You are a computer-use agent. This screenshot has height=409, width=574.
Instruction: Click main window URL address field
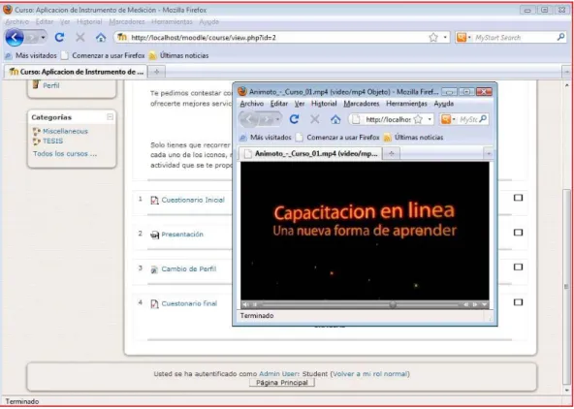pyautogui.click(x=276, y=38)
